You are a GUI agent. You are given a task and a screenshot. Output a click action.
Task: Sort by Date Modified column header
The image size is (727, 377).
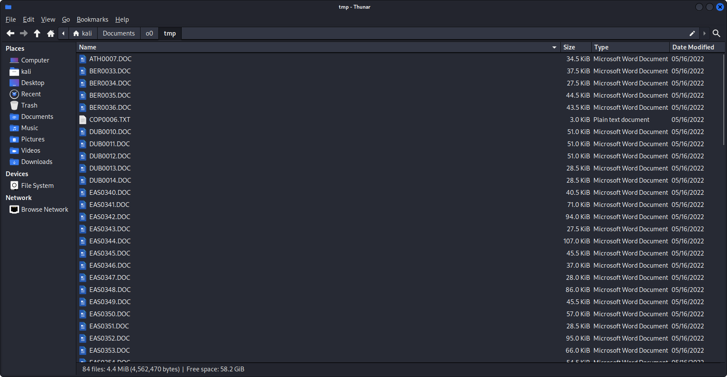point(693,47)
